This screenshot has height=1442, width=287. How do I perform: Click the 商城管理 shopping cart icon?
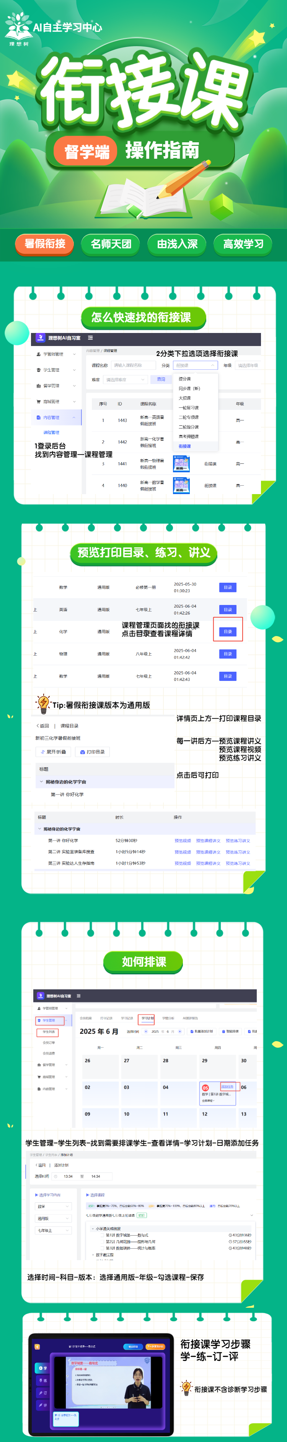39,401
